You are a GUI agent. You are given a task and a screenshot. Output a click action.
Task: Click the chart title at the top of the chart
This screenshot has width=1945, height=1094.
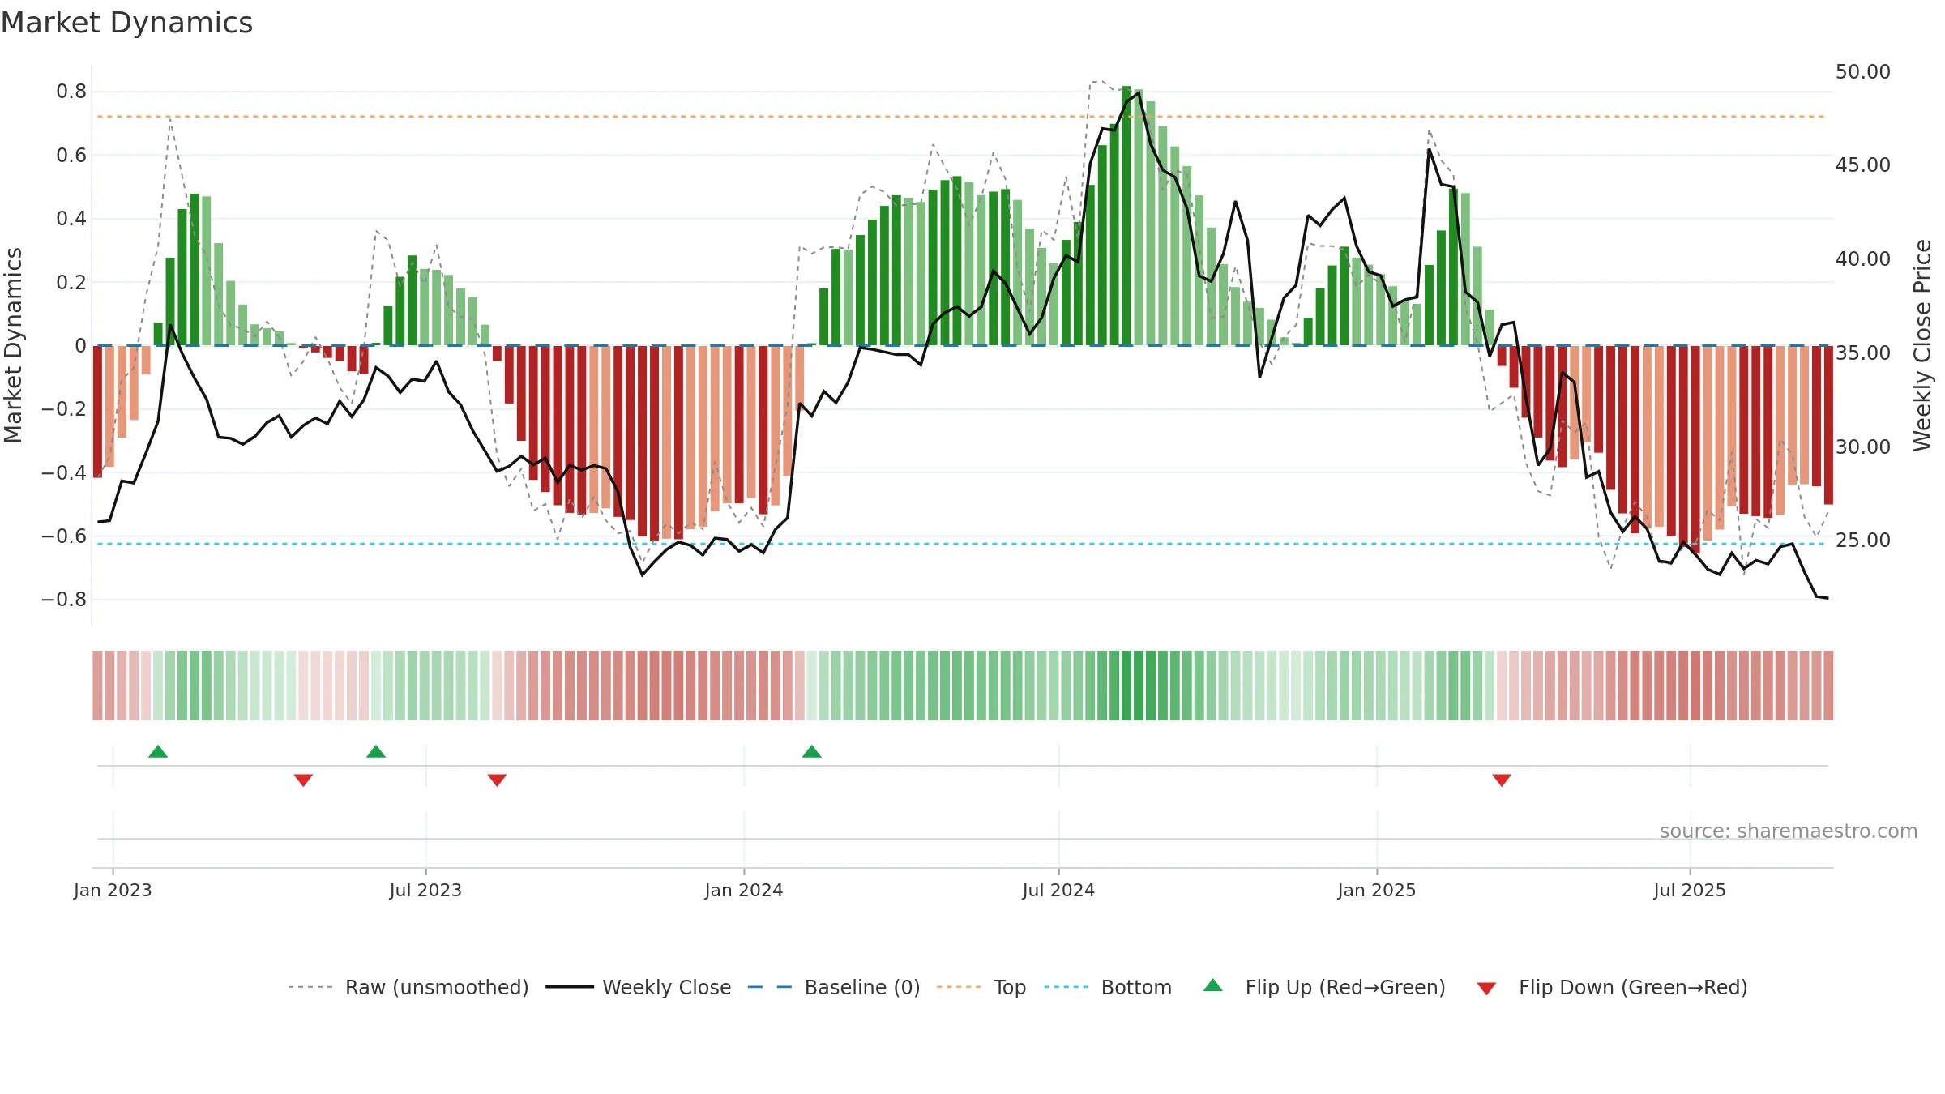(126, 23)
